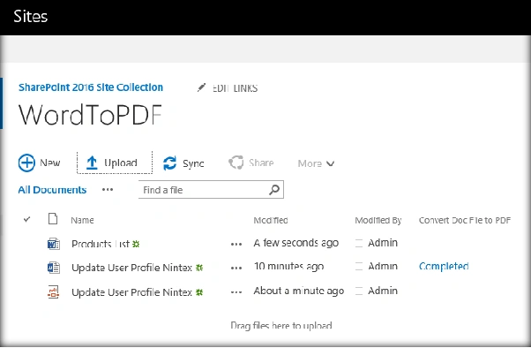
Task: Click the Word icon for Products List
Action: click(54, 244)
